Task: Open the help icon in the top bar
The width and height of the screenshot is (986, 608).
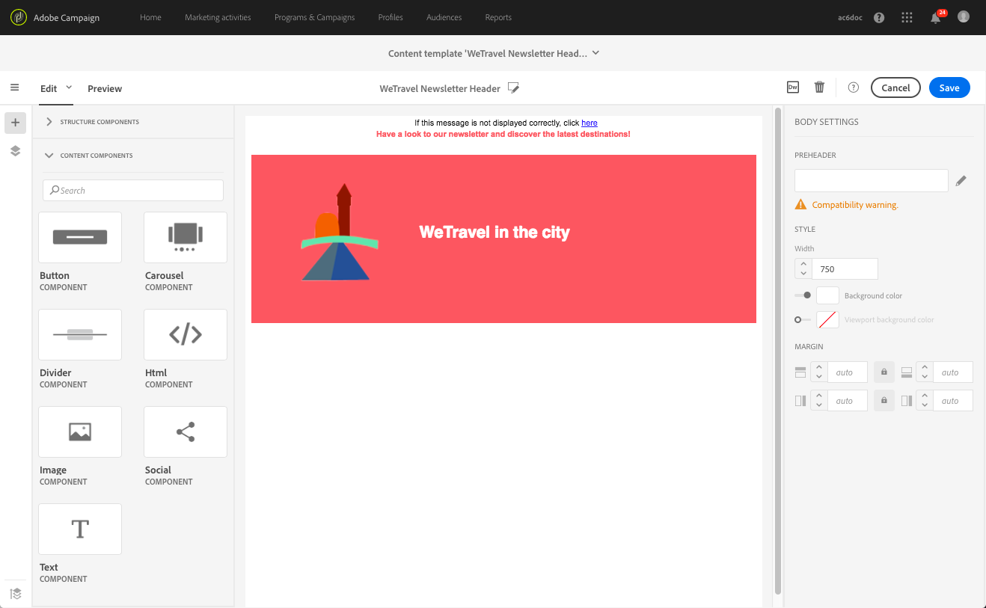Action: pos(879,17)
